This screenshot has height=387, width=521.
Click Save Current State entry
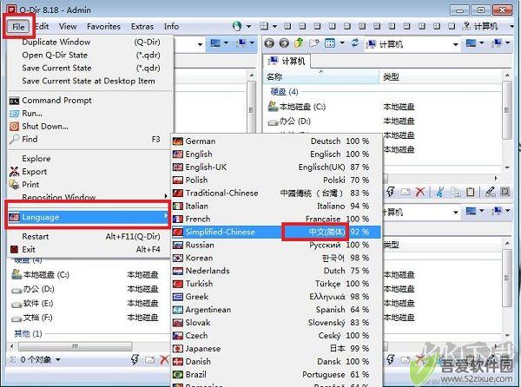tap(90, 68)
